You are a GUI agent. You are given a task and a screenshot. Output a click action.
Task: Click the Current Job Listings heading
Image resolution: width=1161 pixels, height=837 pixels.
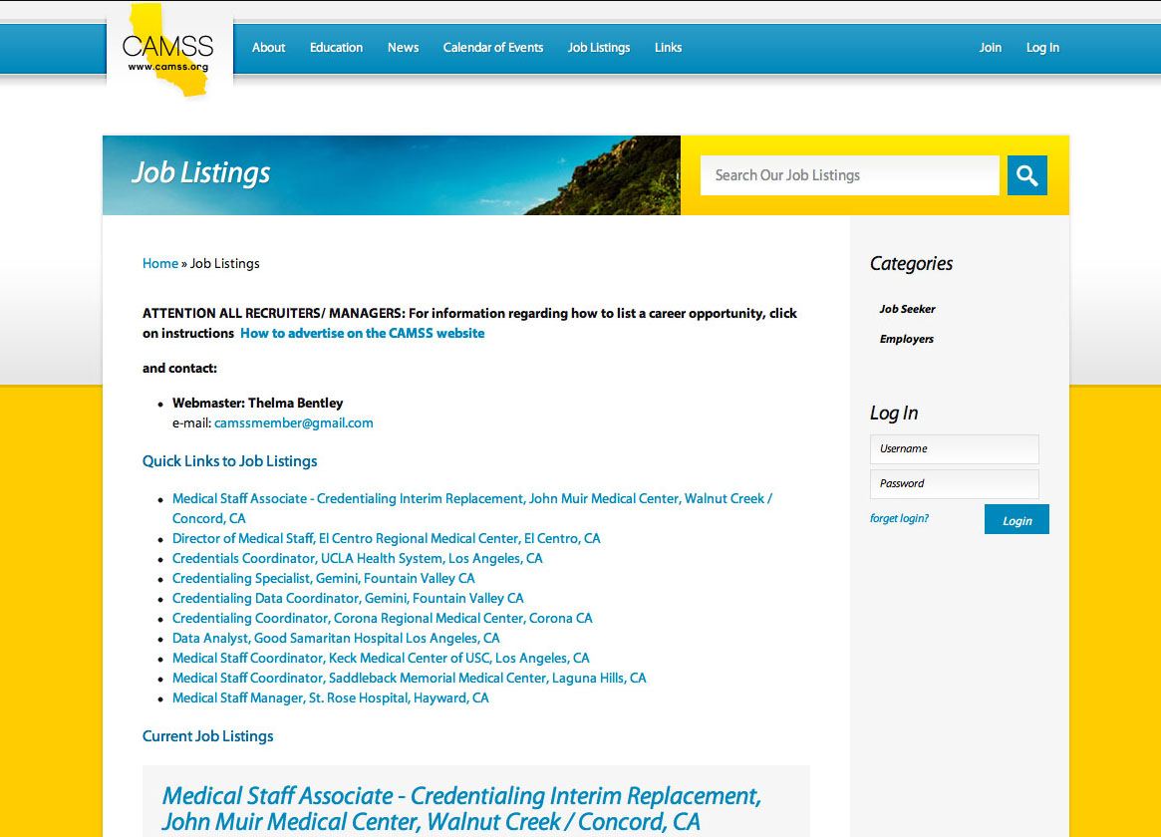(207, 736)
